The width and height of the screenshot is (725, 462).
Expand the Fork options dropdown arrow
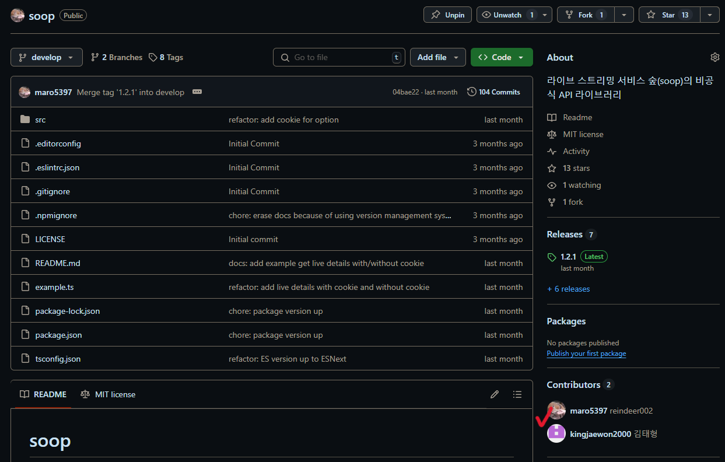tap(624, 15)
